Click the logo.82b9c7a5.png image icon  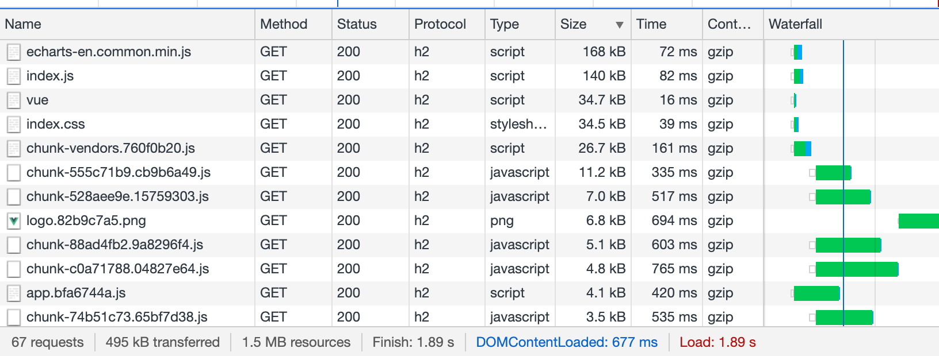coord(14,221)
